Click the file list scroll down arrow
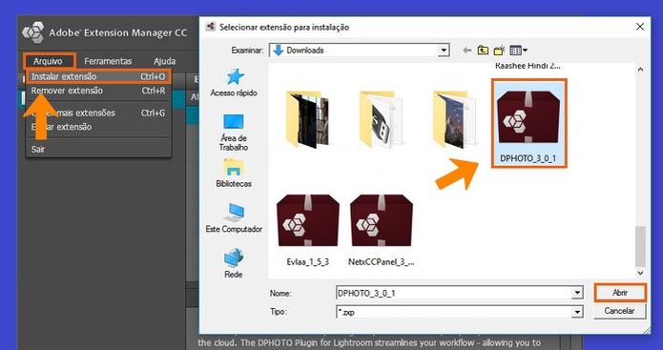The width and height of the screenshot is (663, 350). tap(641, 273)
